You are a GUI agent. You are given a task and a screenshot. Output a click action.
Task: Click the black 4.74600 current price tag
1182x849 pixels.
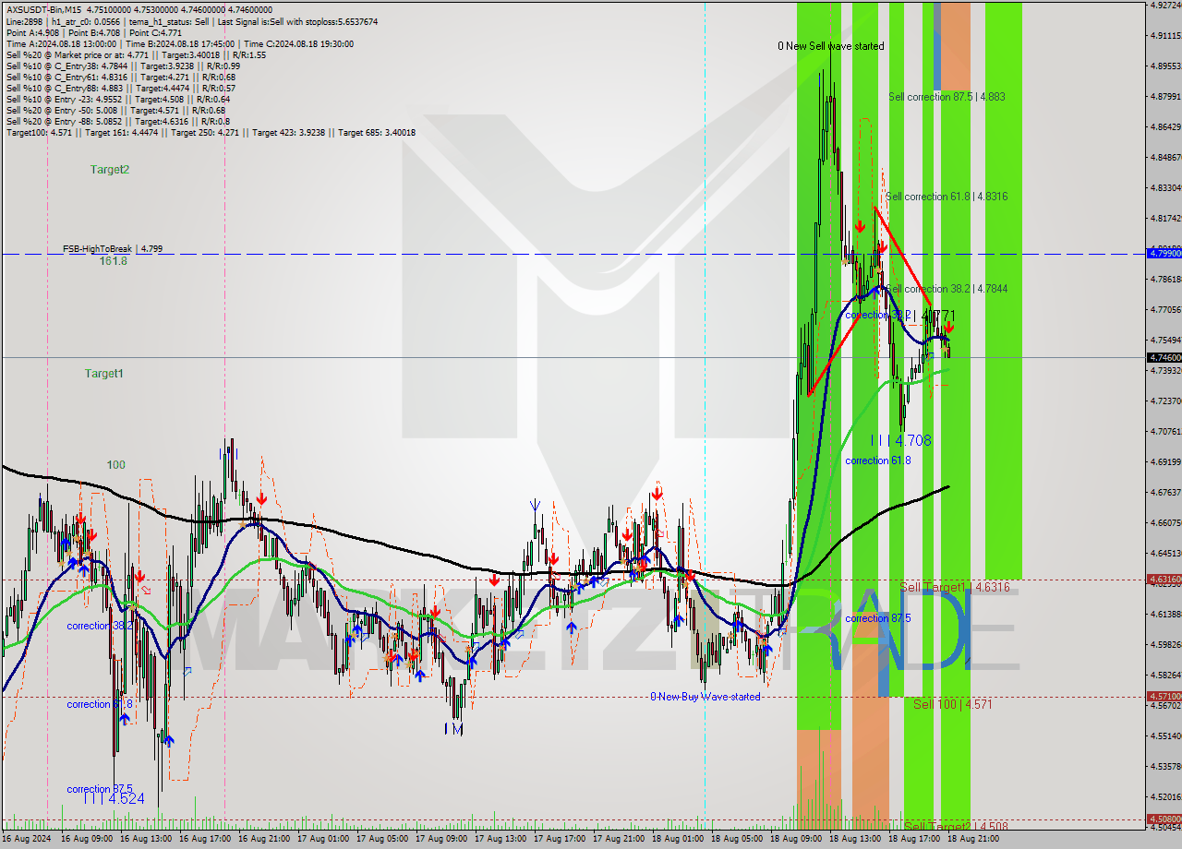click(x=1164, y=357)
